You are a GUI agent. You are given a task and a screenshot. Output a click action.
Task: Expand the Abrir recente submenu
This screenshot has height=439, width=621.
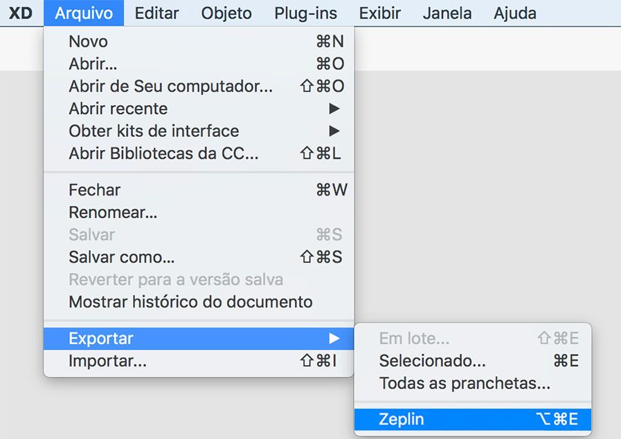[118, 109]
